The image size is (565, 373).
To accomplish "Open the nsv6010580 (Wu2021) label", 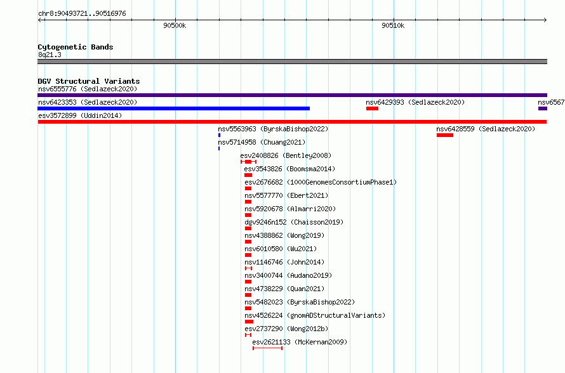I will point(281,249).
